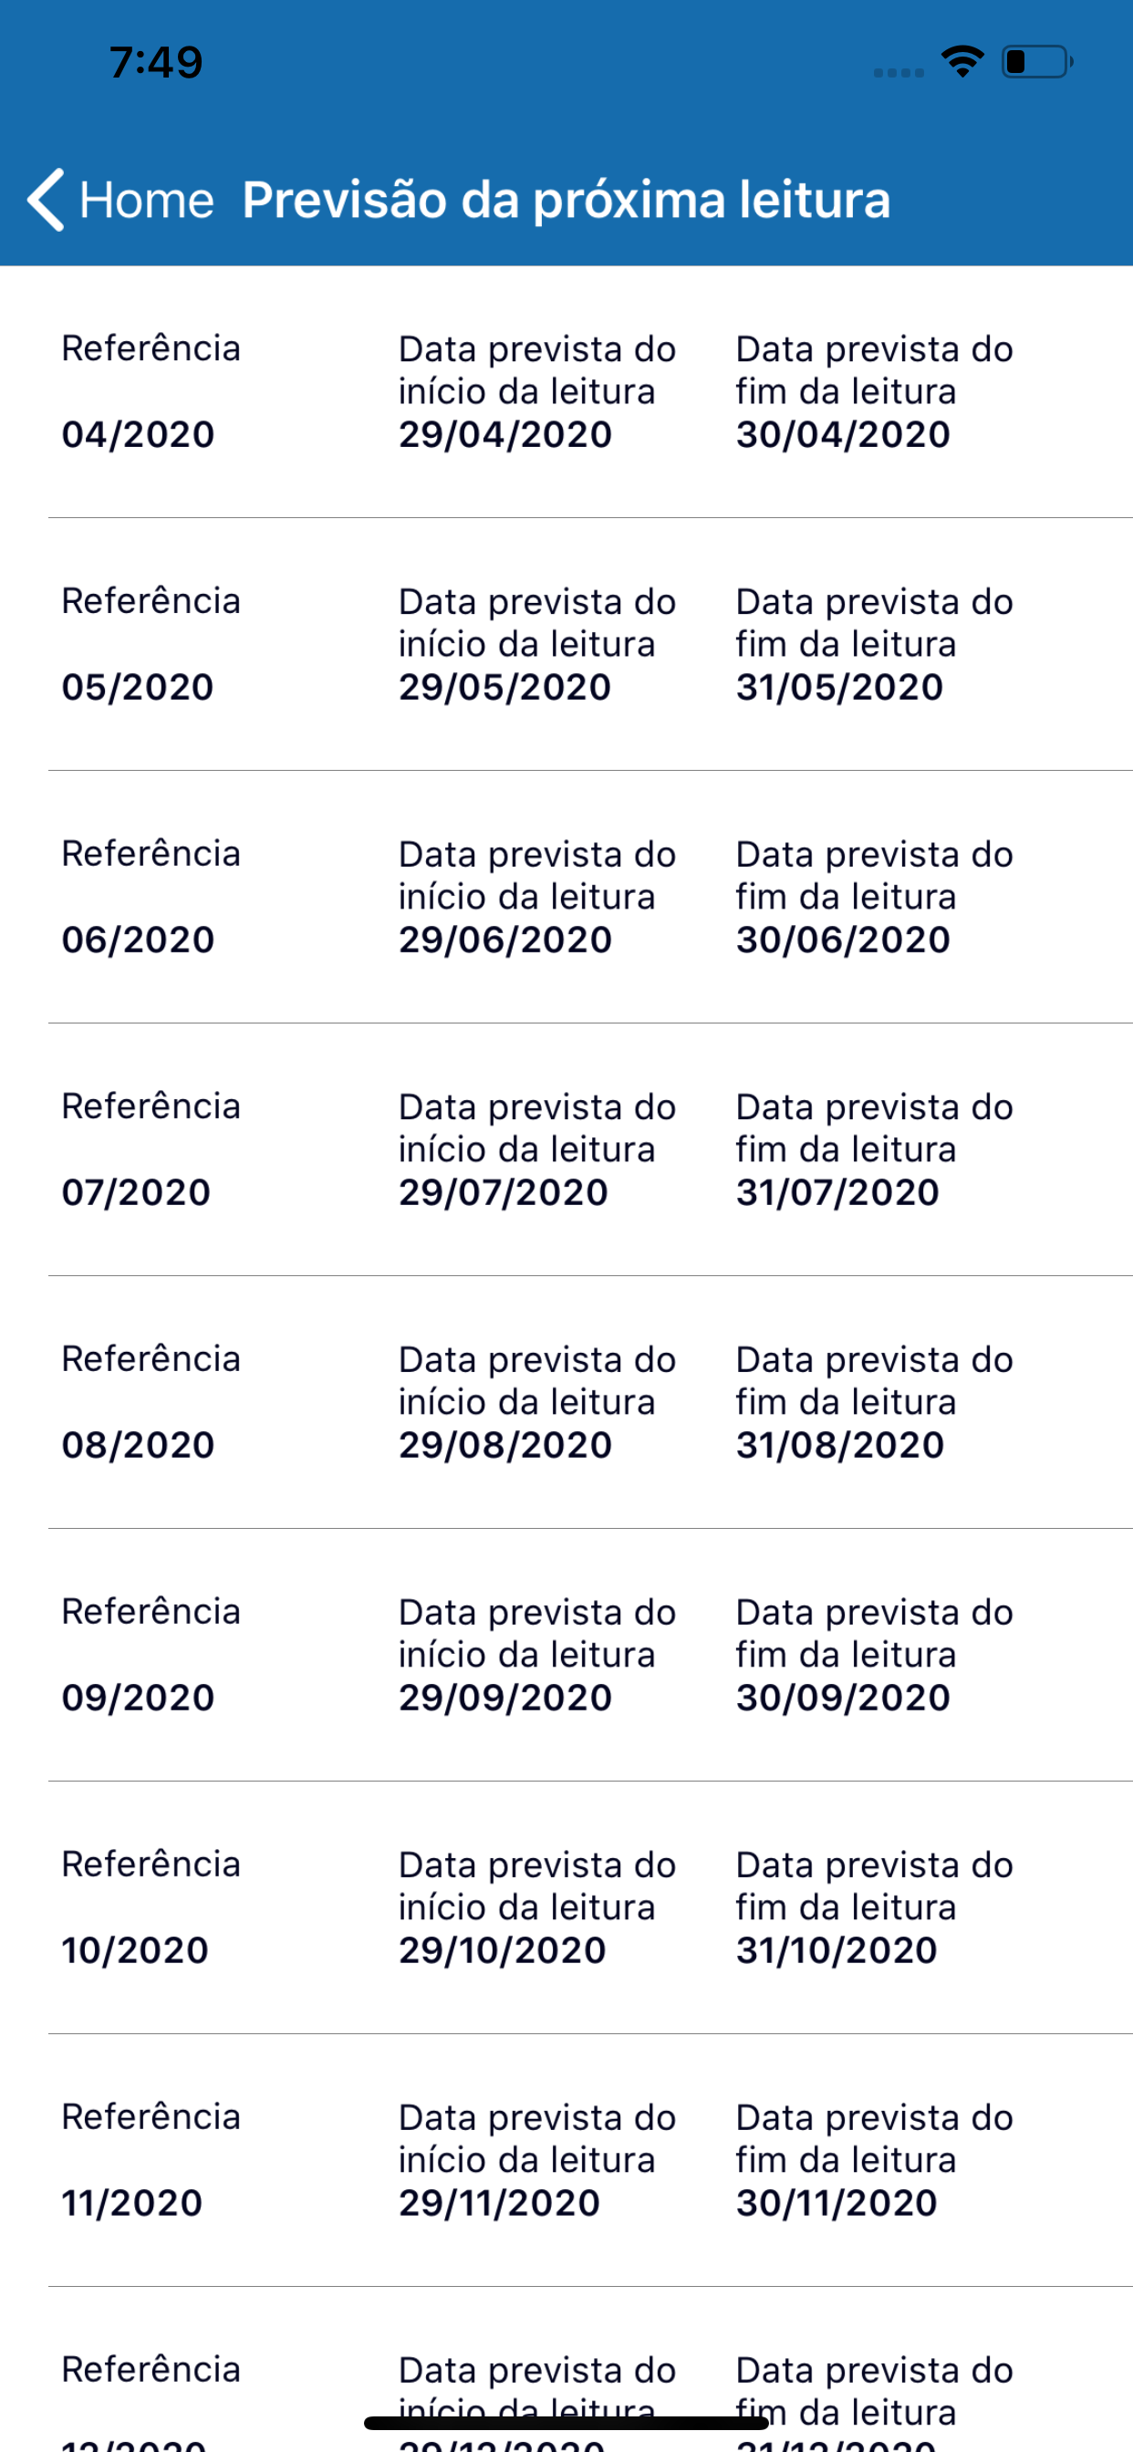Tap the battery indicator icon
1133x2452 pixels.
[x=1037, y=62]
